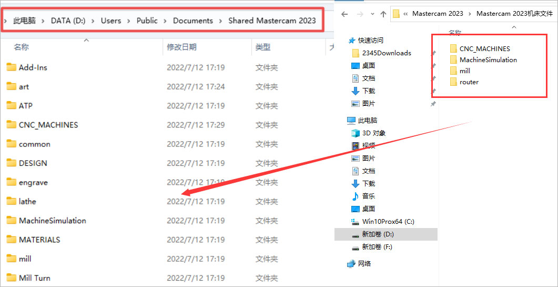Select mill folder icon in left window
Viewport: 558px width, 287px height.
[x=12, y=259]
